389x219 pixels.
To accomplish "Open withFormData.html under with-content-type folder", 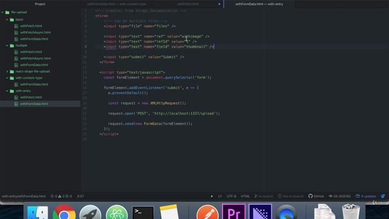I will (x=34, y=85).
